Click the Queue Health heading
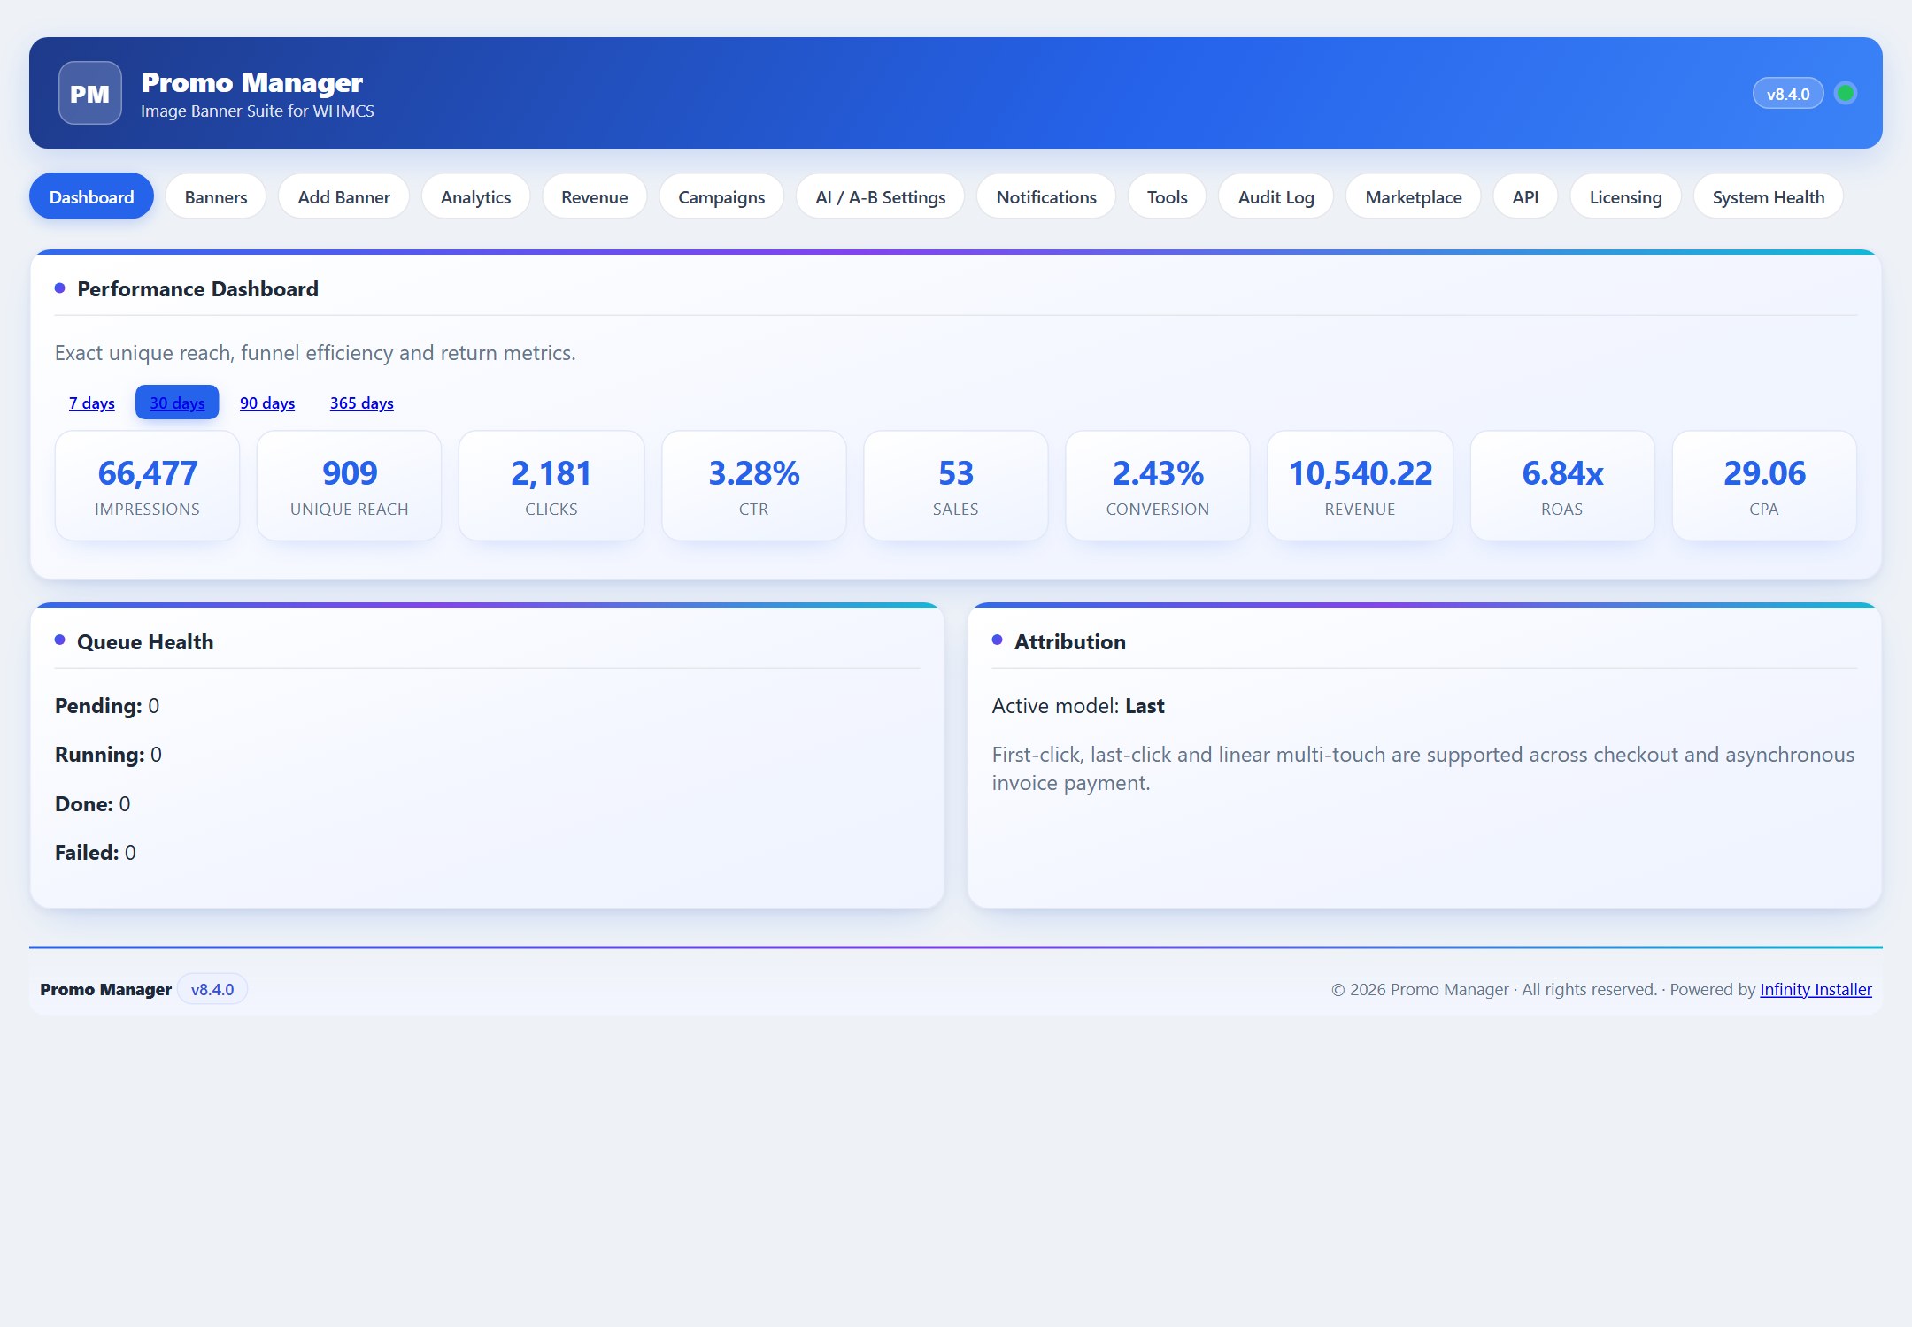This screenshot has height=1327, width=1912. (x=145, y=641)
